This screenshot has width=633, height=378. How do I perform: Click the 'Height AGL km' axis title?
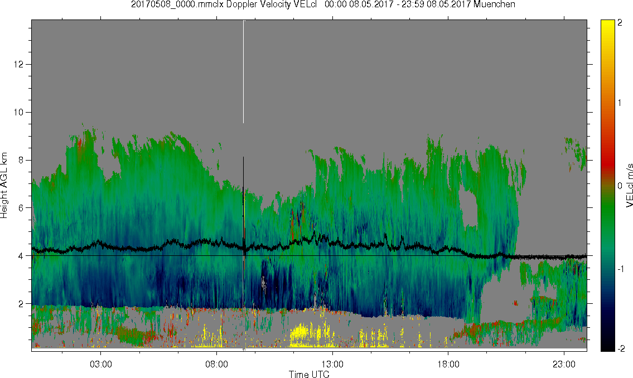click(4, 186)
